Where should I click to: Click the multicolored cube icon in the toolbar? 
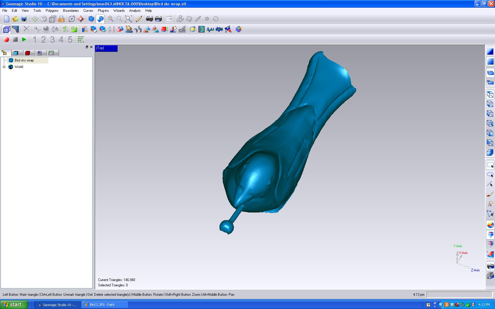coord(239,29)
